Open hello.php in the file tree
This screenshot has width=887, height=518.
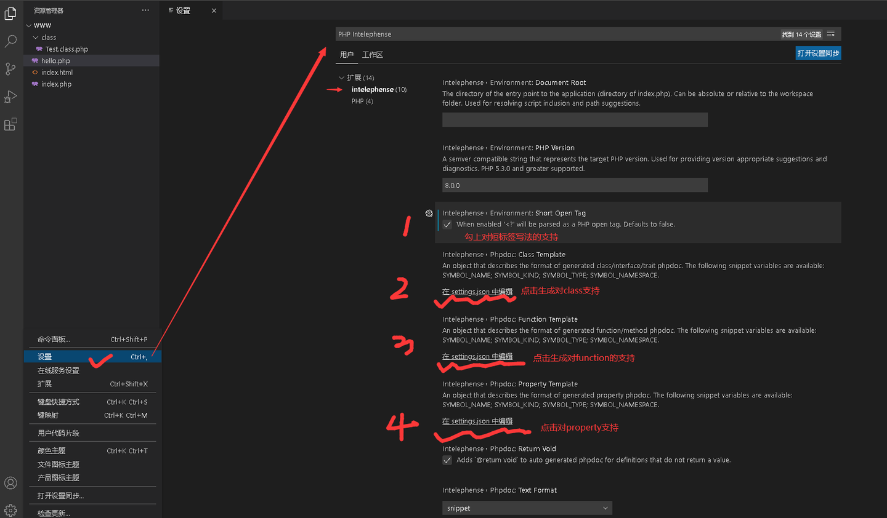[x=55, y=61]
